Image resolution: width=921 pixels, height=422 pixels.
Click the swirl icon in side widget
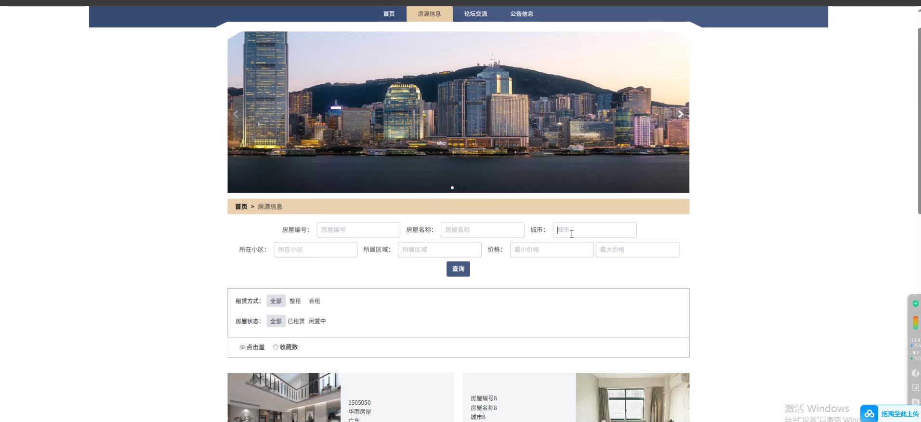click(915, 373)
